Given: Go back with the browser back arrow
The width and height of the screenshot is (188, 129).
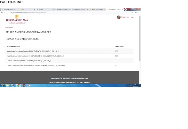Looking at the screenshot, I should (2, 12).
